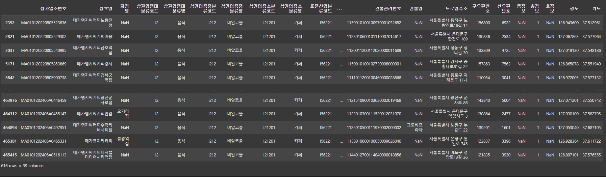Click the 건물관리번호 column header
This screenshot has height=177, width=606.
click(x=388, y=8)
